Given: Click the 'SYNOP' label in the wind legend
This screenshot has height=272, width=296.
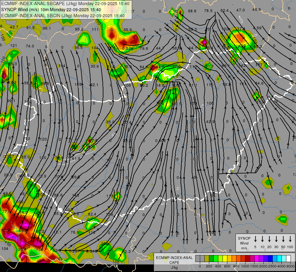Looking at the screenshot, I should [x=244, y=238].
